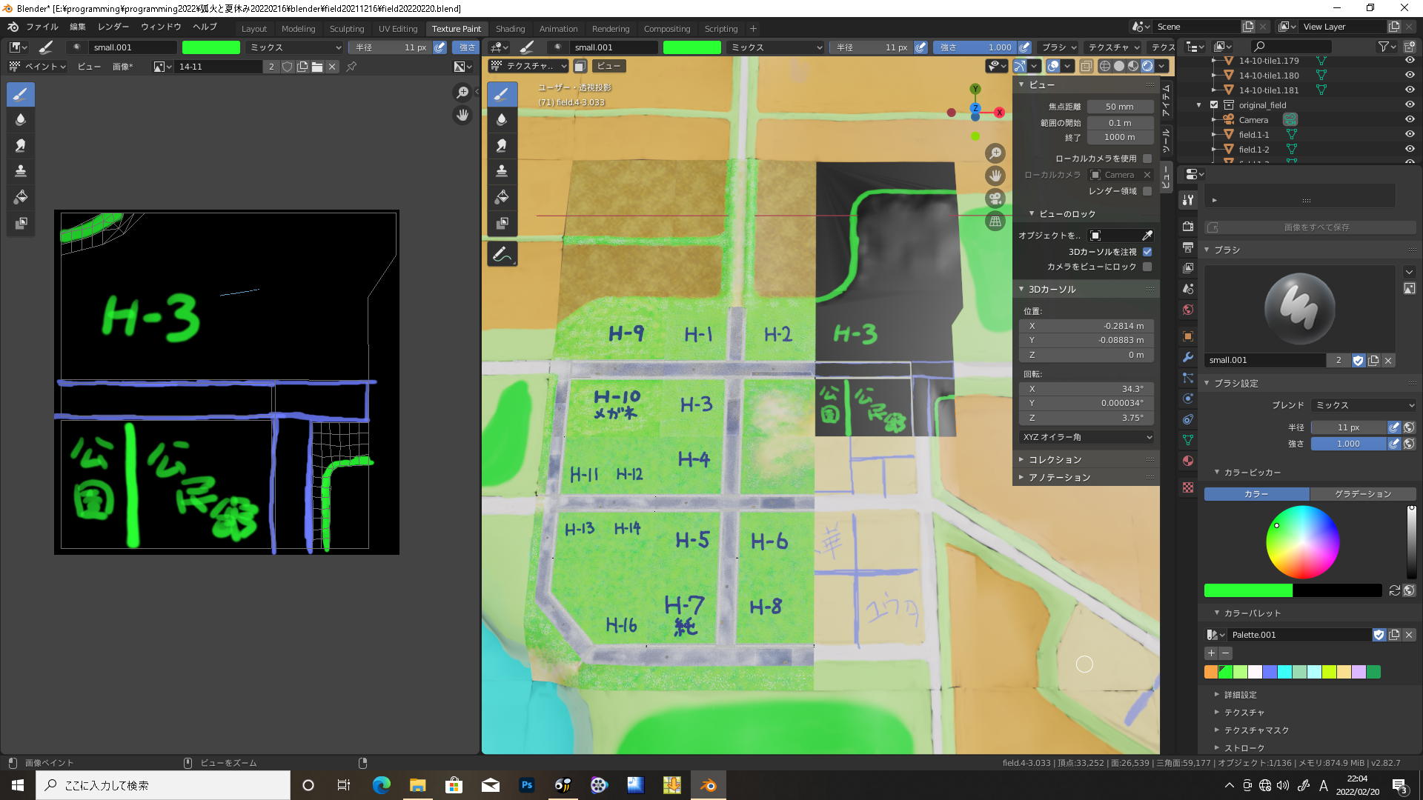Select the Fill bucket tool in viewport
This screenshot has height=800, width=1423.
(x=502, y=197)
